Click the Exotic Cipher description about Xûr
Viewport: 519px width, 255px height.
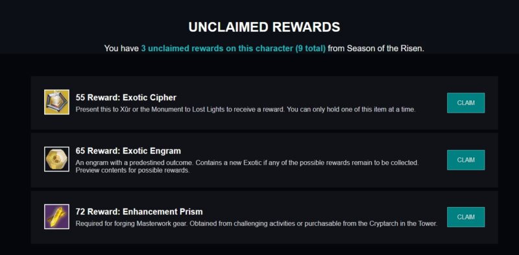(x=245, y=109)
